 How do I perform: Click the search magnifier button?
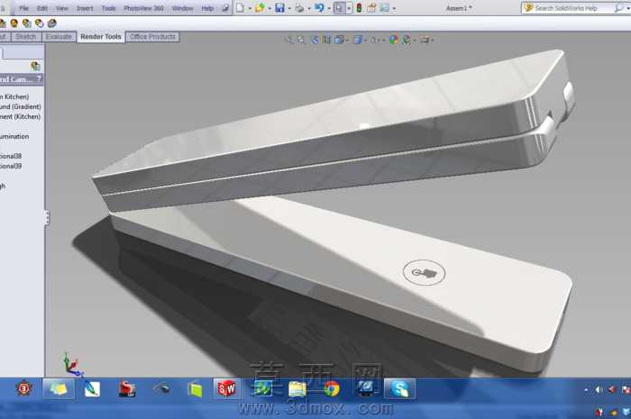(618, 8)
